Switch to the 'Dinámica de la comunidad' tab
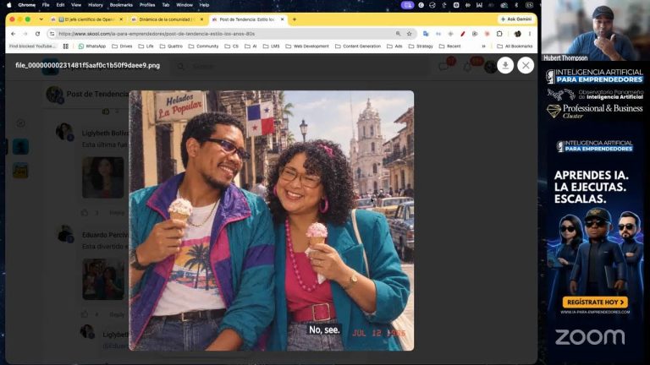 pyautogui.click(x=167, y=19)
